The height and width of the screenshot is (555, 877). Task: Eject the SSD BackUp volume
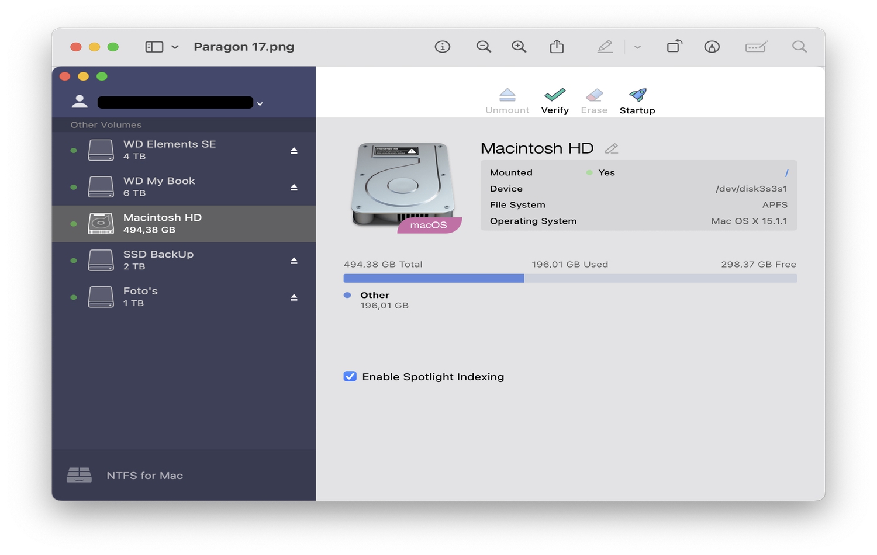pyautogui.click(x=294, y=261)
